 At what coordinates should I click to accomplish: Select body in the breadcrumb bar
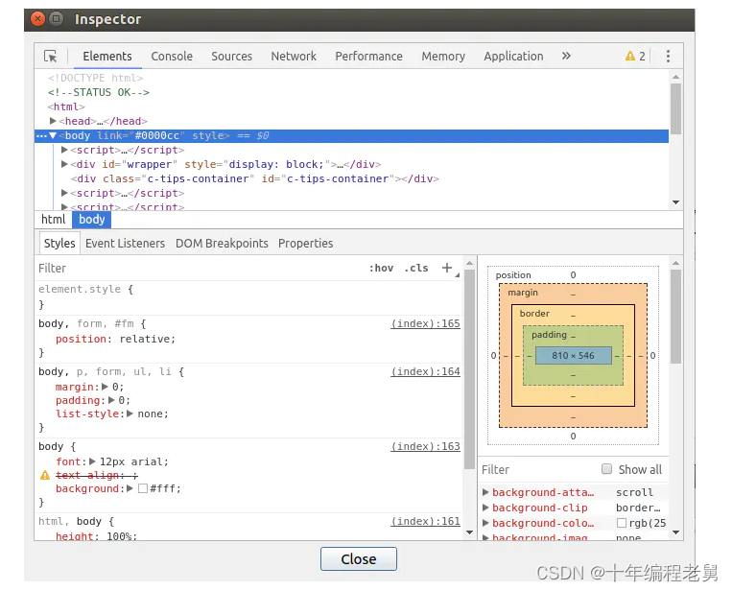[91, 220]
